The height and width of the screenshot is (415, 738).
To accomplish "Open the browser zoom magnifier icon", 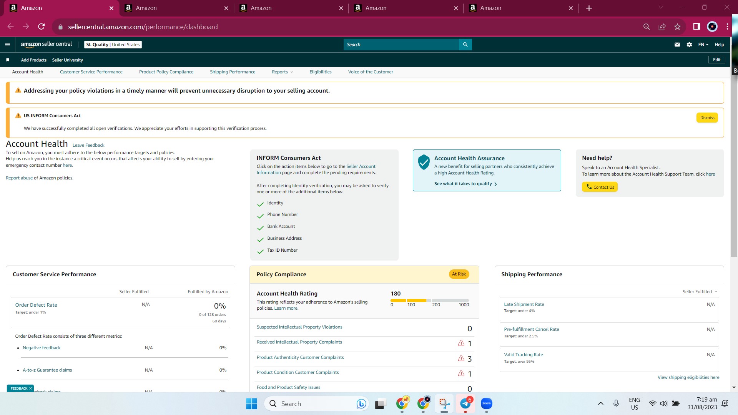I will pyautogui.click(x=647, y=27).
